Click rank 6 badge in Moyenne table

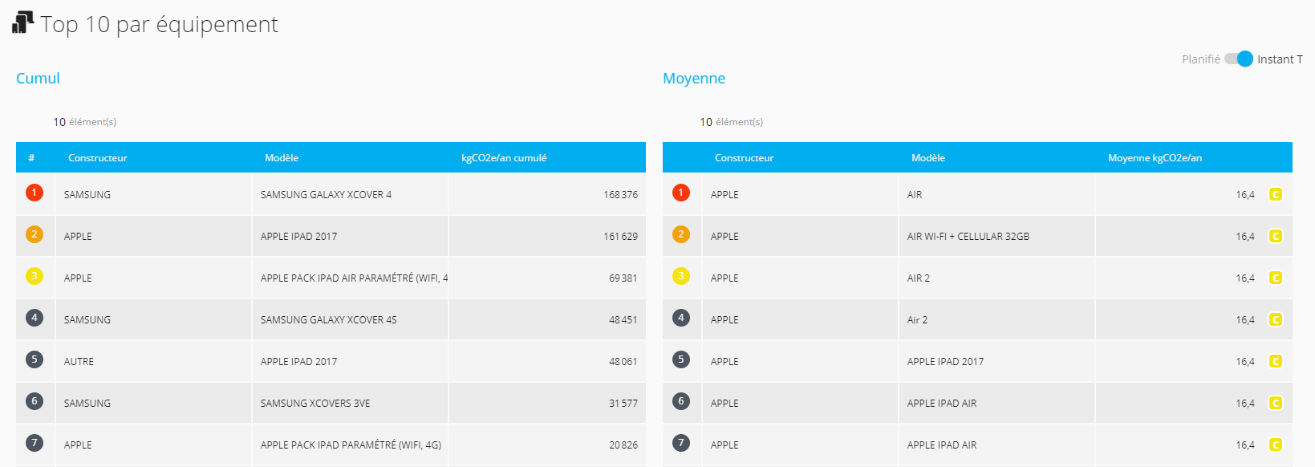[x=681, y=401]
